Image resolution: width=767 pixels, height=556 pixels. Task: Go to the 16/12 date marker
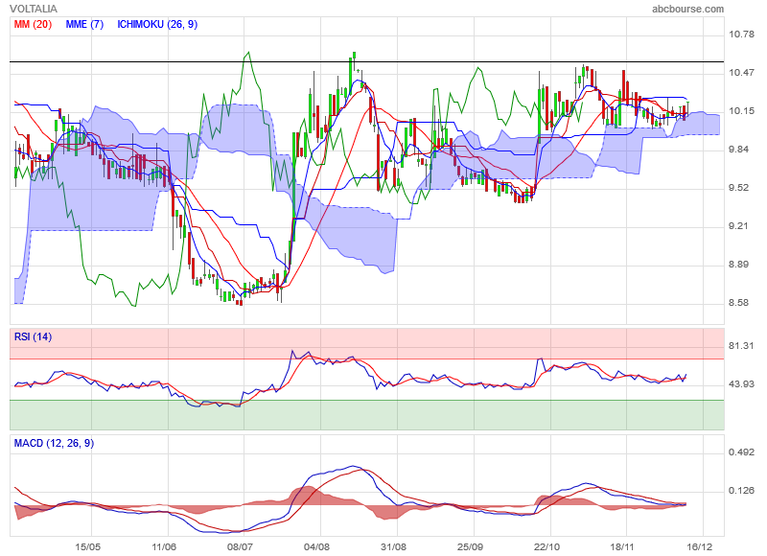tap(700, 546)
